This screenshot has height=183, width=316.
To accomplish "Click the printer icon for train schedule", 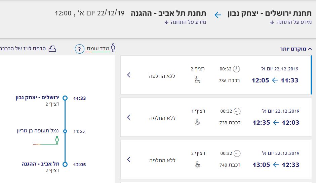I will point(52,49).
